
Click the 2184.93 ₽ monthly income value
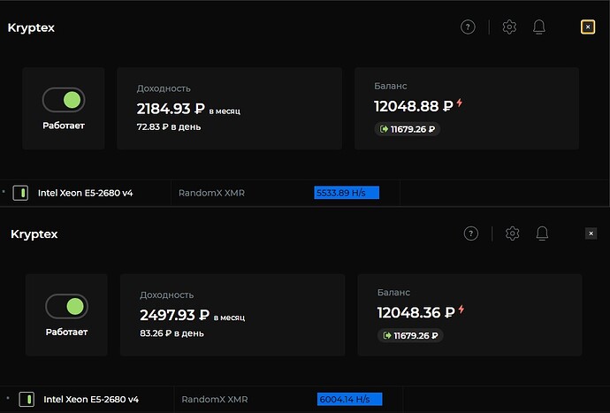[171, 109]
